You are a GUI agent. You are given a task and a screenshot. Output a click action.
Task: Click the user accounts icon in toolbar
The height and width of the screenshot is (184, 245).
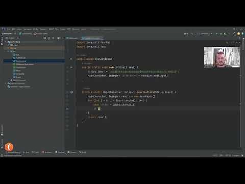[x=186, y=34]
